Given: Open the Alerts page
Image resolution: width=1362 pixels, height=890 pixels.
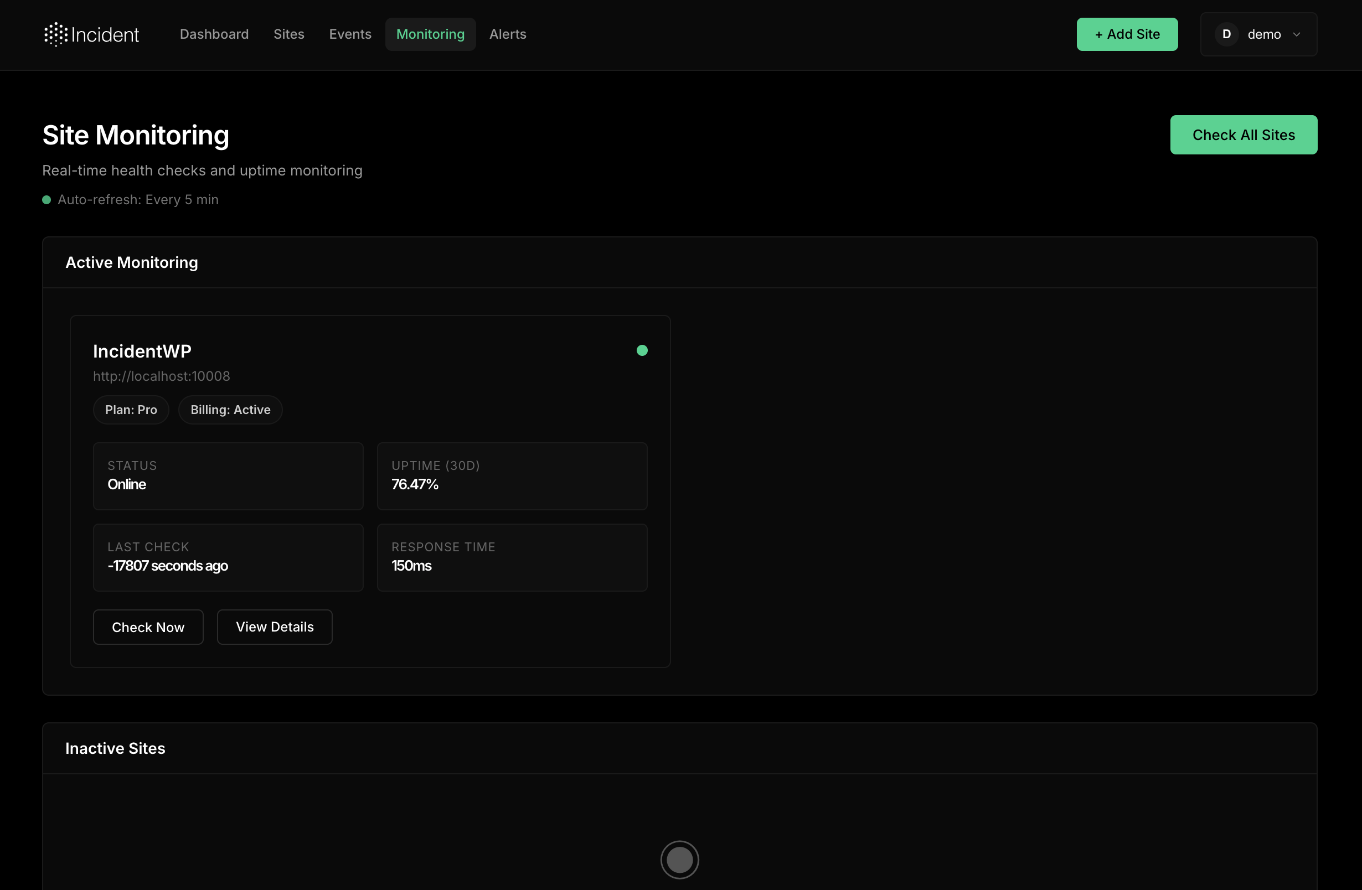Looking at the screenshot, I should pyautogui.click(x=507, y=34).
